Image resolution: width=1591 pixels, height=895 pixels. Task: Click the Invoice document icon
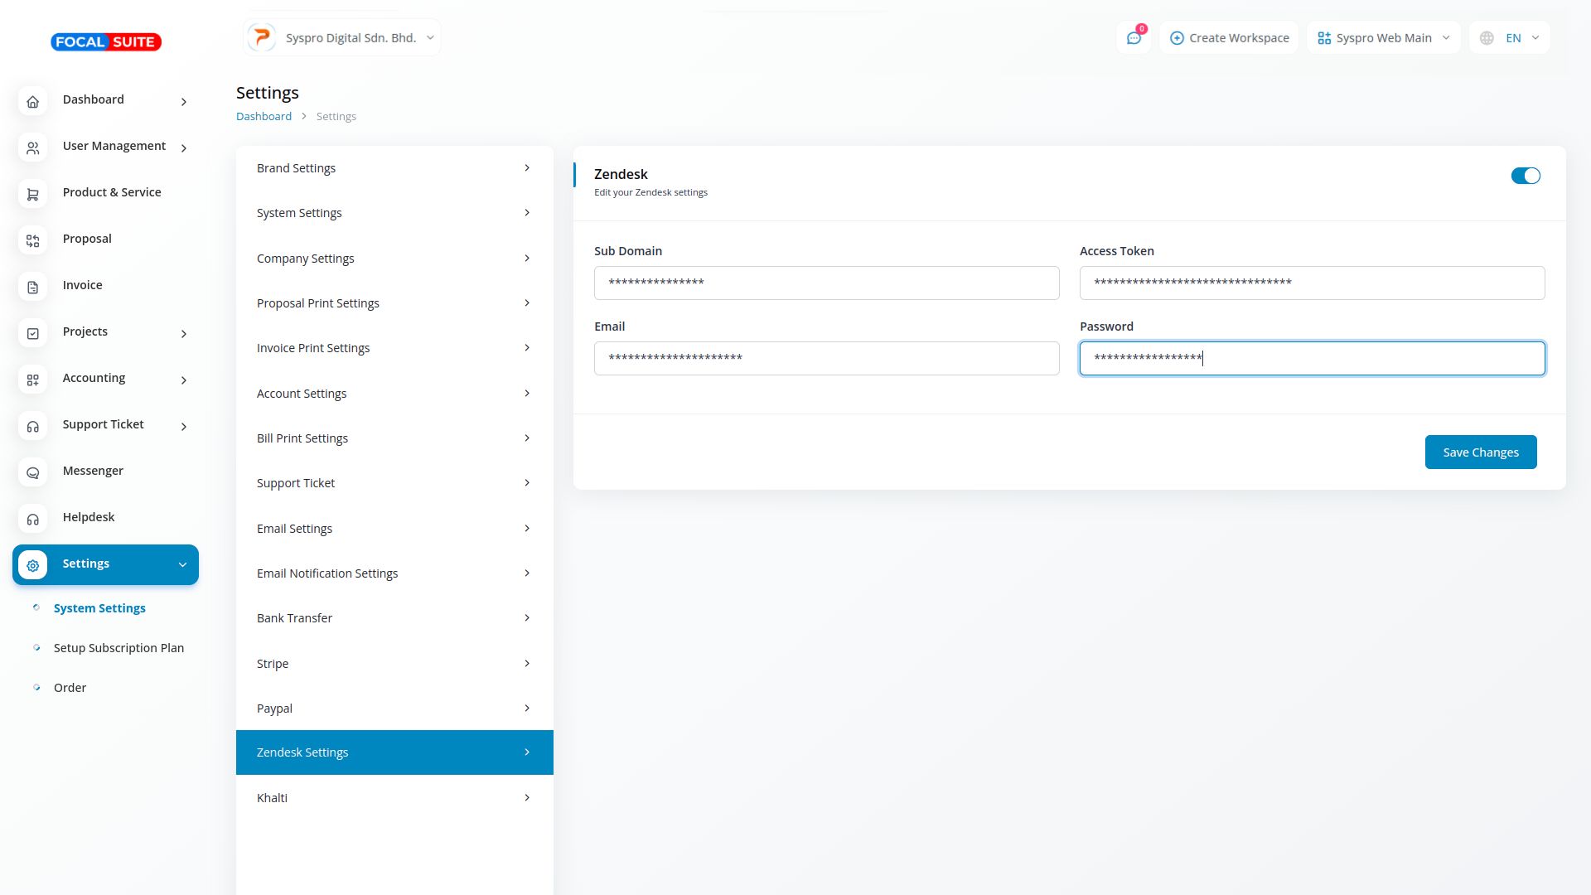click(x=33, y=288)
